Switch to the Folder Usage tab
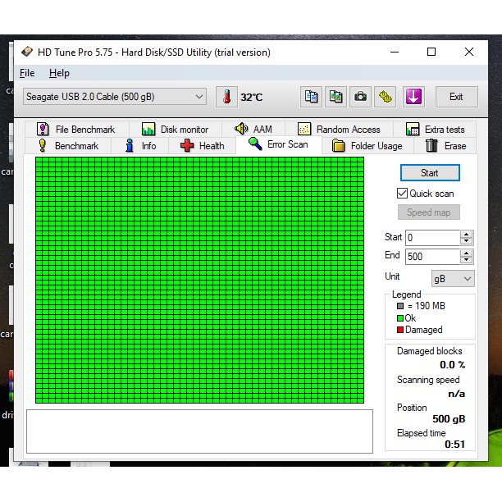The height and width of the screenshot is (502, 502). coord(367,146)
